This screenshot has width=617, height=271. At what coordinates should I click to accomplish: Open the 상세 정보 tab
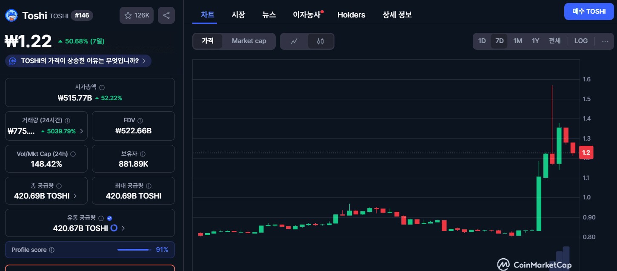(397, 15)
